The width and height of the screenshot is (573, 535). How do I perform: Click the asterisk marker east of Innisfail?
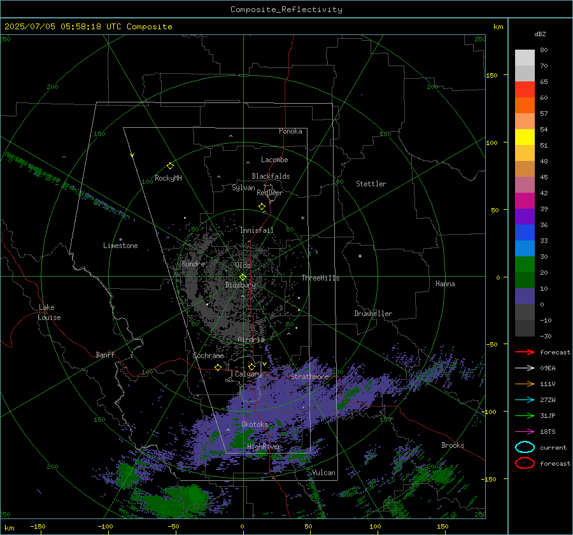click(x=302, y=218)
